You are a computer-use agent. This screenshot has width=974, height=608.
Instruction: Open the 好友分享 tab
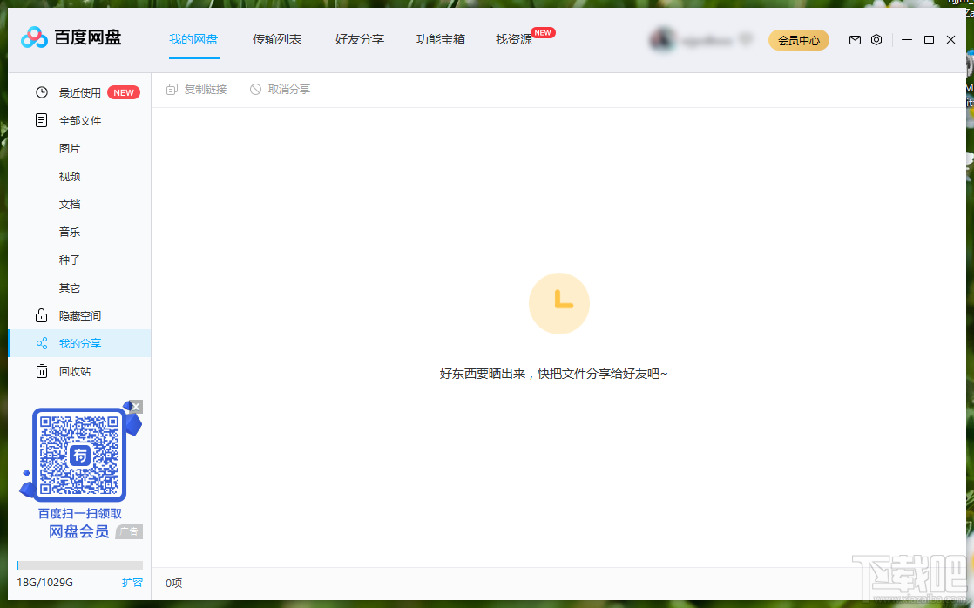[360, 40]
